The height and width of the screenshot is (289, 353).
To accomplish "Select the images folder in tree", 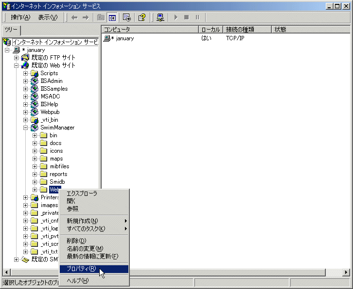I will (49, 205).
